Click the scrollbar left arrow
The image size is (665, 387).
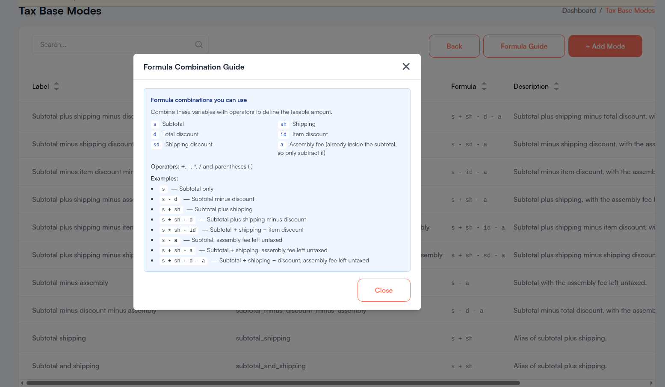22,383
